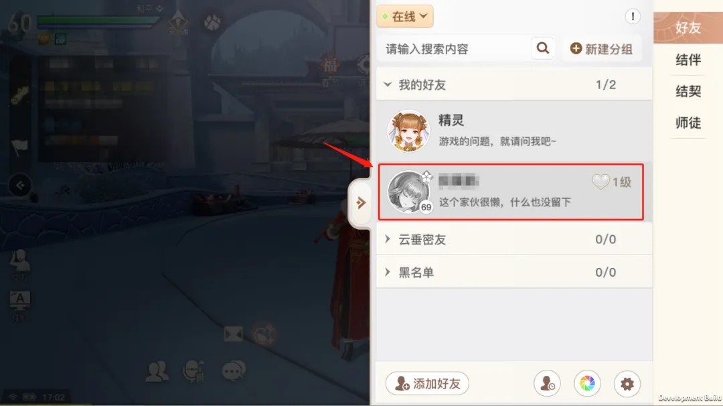Click the search magnifier icon
The width and height of the screenshot is (723, 406).
click(543, 48)
